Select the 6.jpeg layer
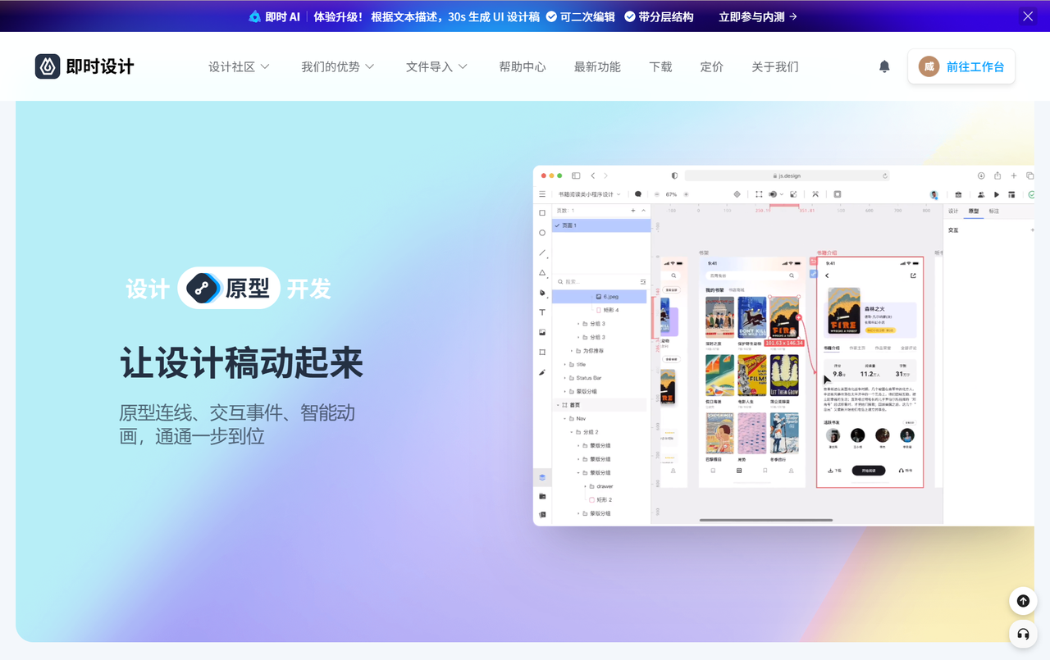Screen dimensions: 1050x660 pos(600,296)
